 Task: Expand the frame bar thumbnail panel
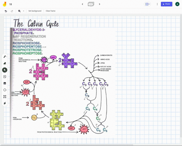(x=91, y=4)
